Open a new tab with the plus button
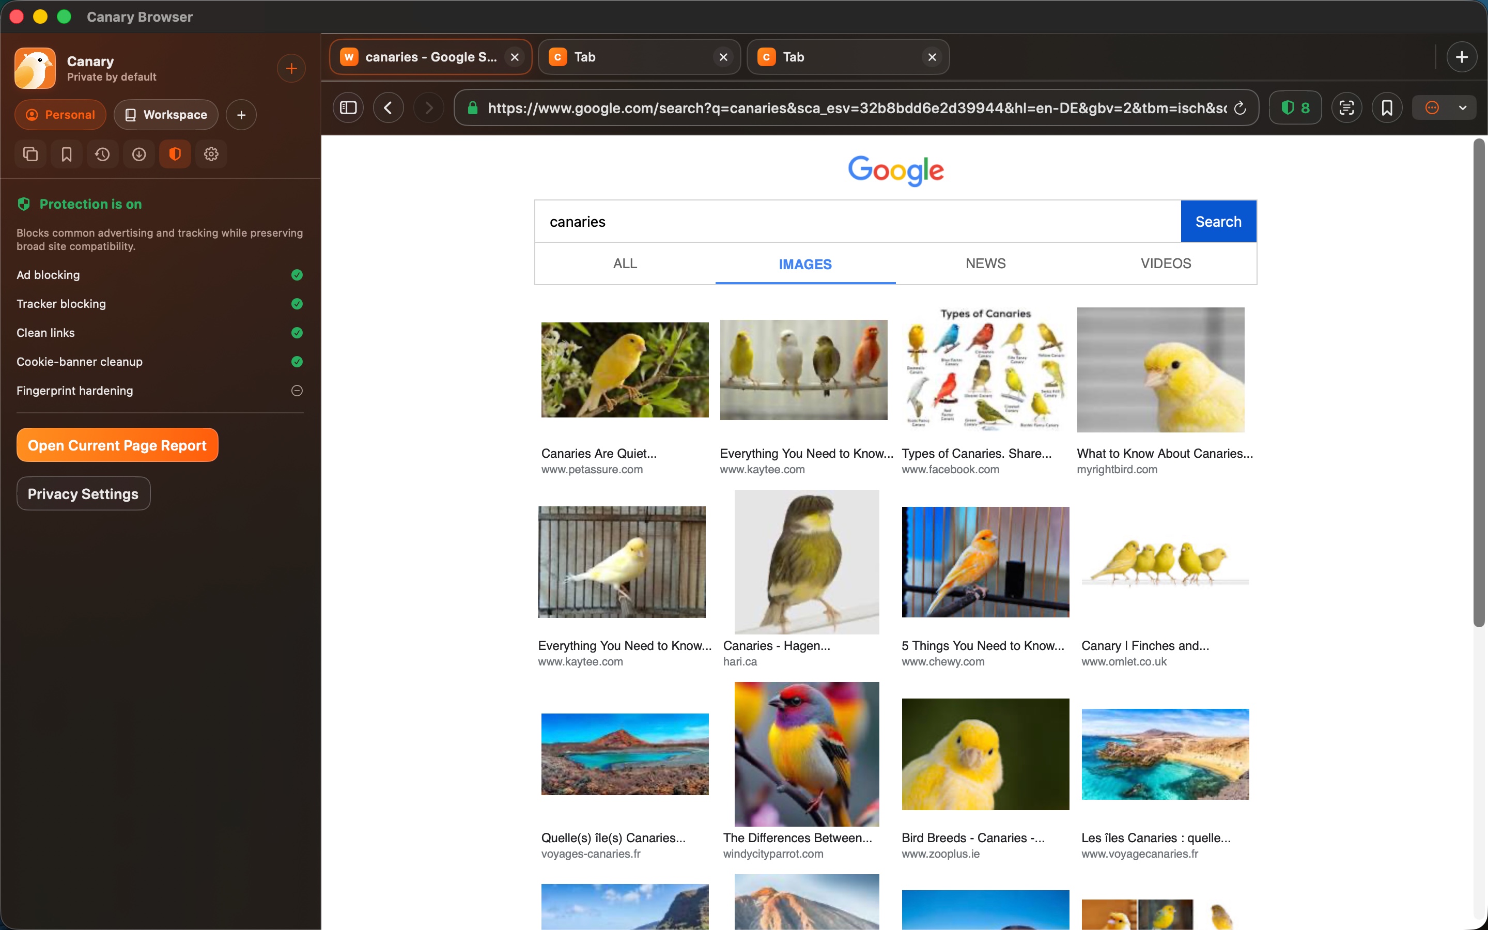Screen dimensions: 1488x930 pyautogui.click(x=1462, y=57)
